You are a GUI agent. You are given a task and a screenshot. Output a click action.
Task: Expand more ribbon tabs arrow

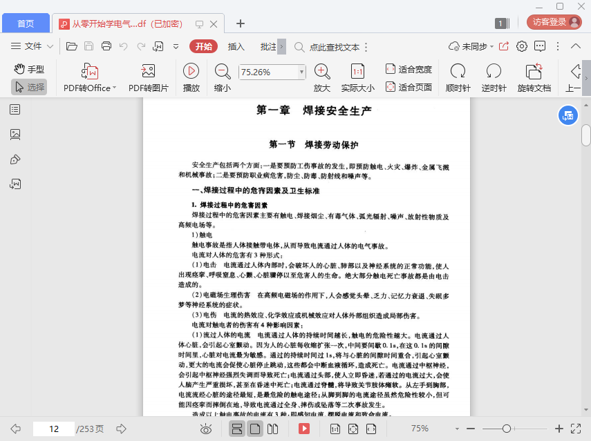point(281,47)
